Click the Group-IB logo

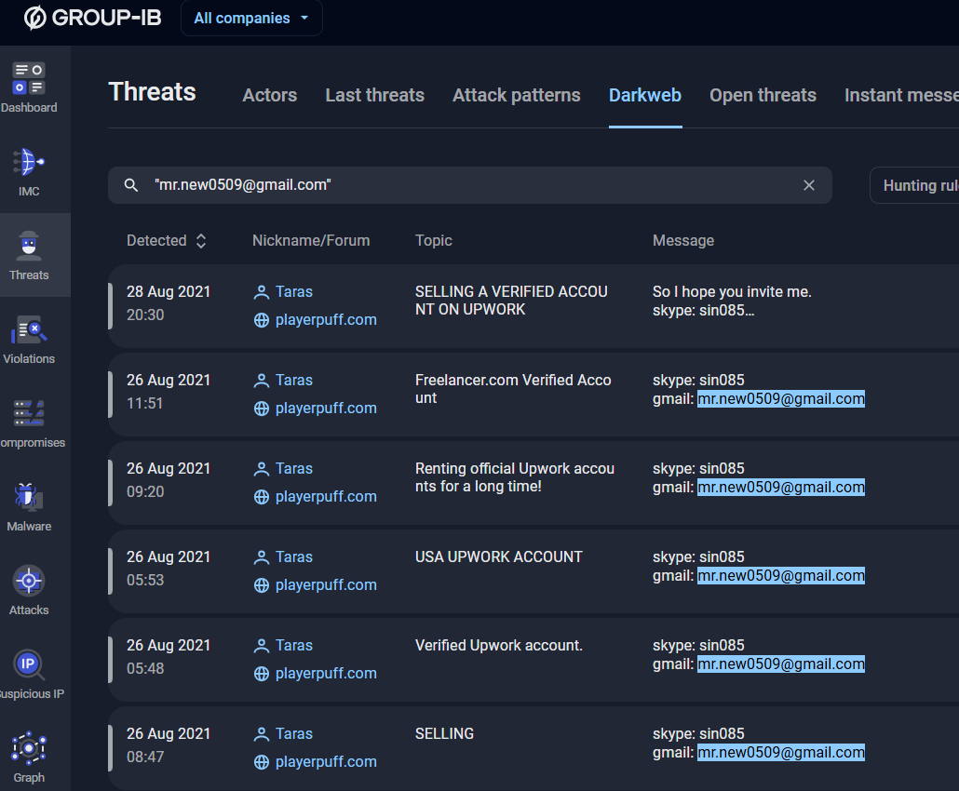pyautogui.click(x=90, y=17)
